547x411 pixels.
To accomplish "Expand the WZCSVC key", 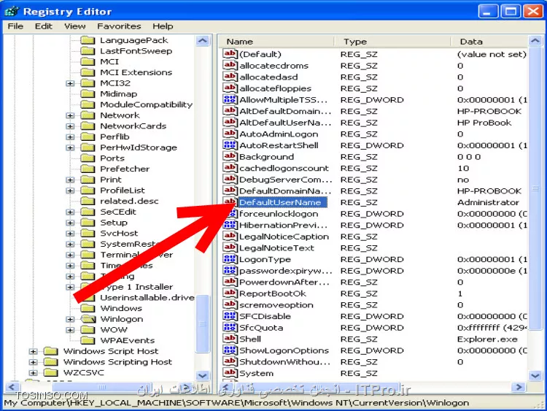I will click(33, 372).
